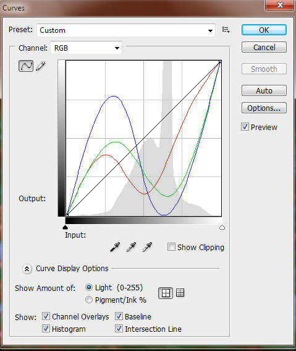Click the top-right curve end point
Image resolution: width=296 pixels, height=351 pixels.
click(220, 61)
